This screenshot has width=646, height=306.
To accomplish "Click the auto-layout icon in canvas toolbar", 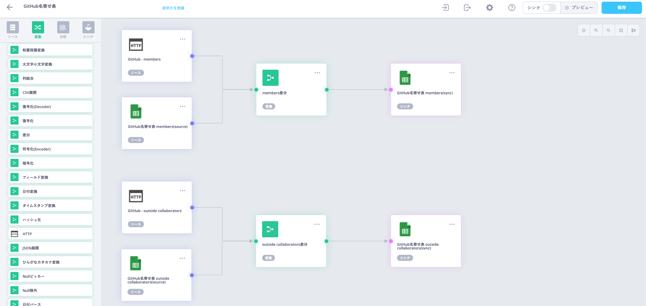I will 633,30.
